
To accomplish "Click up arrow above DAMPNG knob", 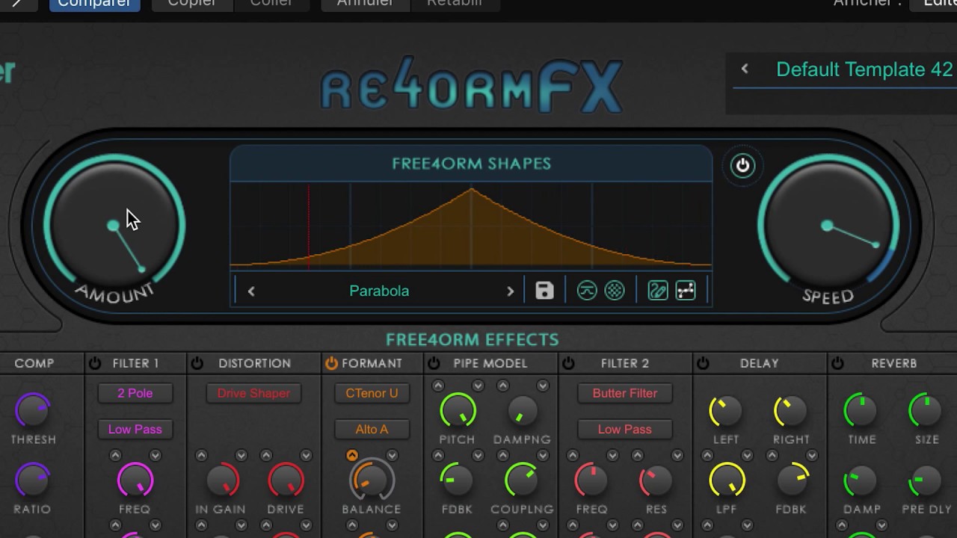I will pos(503,386).
